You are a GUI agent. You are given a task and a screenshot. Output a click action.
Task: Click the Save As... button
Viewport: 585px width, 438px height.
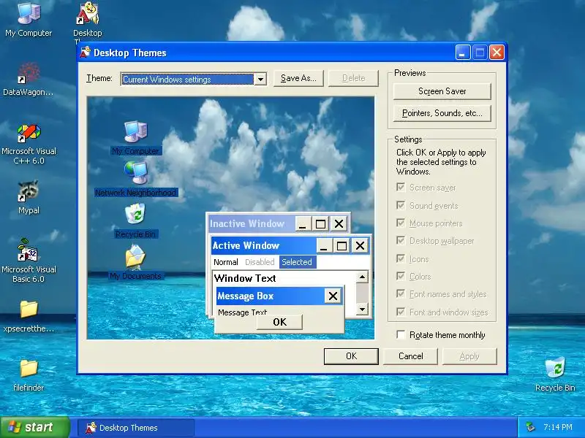tap(298, 78)
